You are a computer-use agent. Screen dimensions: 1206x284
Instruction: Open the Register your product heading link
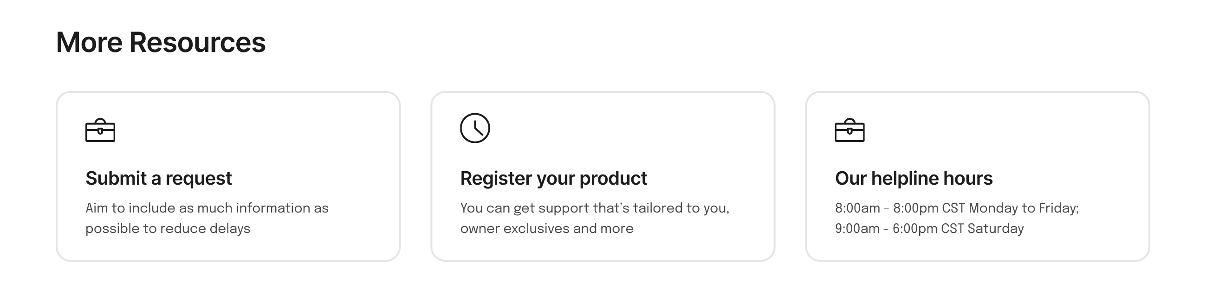tap(553, 178)
